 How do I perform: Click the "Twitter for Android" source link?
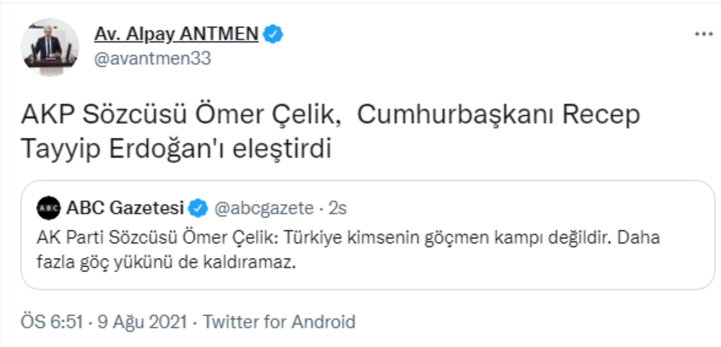tap(279, 322)
